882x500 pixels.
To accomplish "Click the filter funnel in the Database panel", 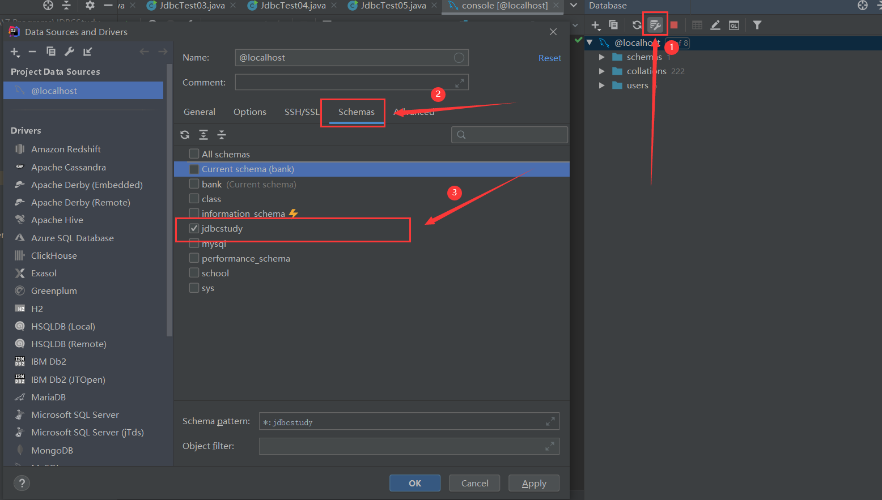I will [x=757, y=25].
